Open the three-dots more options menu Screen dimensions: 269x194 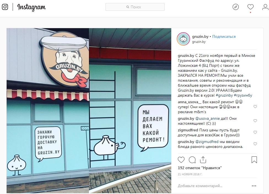coord(254,186)
